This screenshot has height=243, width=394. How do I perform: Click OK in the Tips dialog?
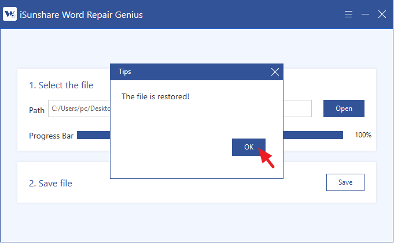[x=249, y=147]
